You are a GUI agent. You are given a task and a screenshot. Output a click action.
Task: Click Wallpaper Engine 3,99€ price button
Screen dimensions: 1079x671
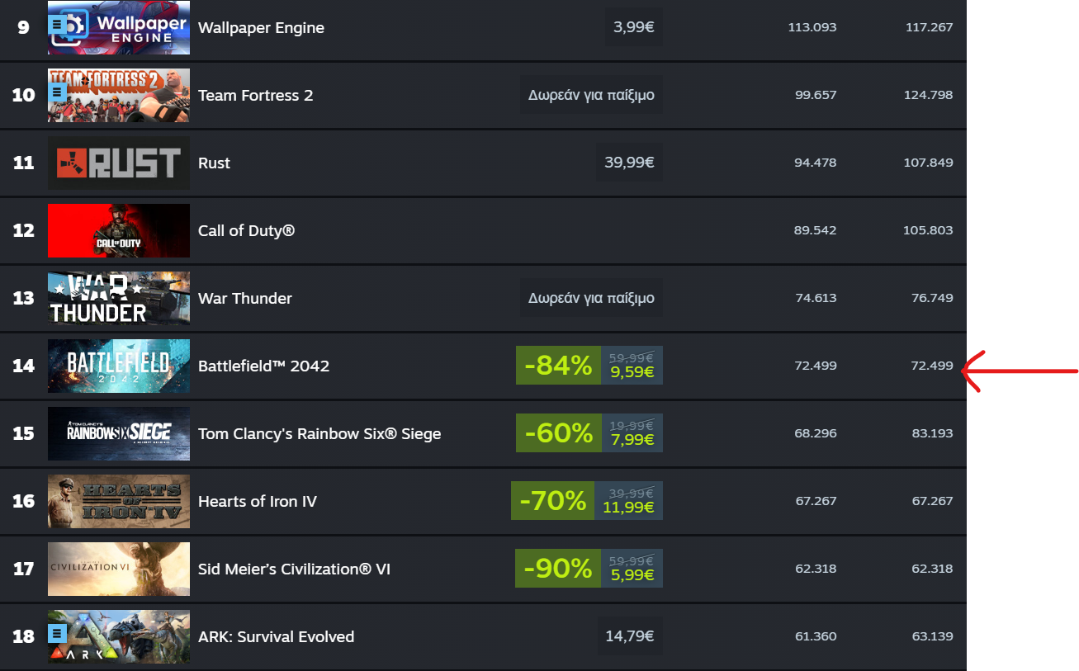[x=634, y=28]
